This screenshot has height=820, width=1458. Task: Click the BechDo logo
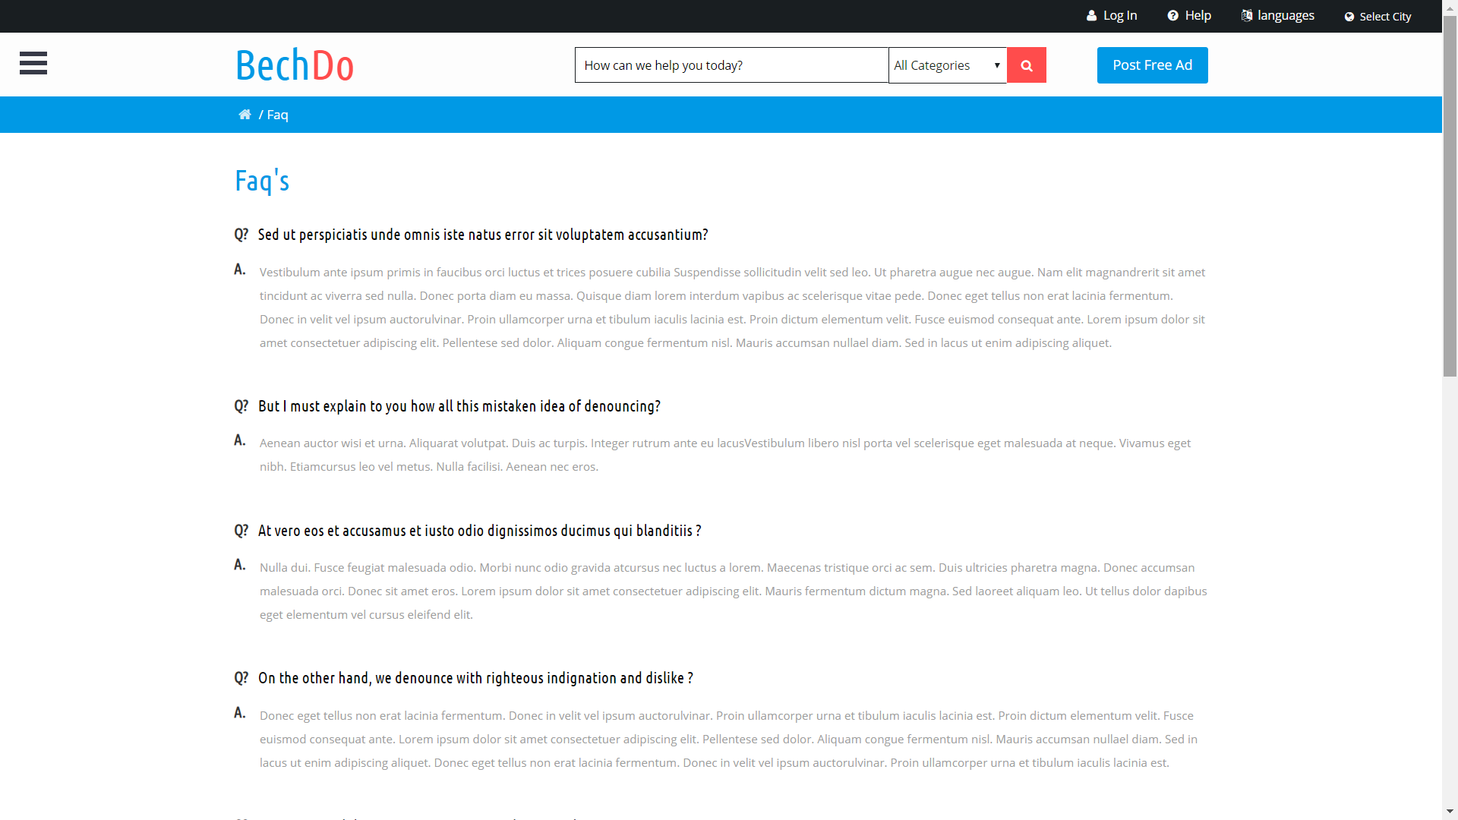(295, 65)
